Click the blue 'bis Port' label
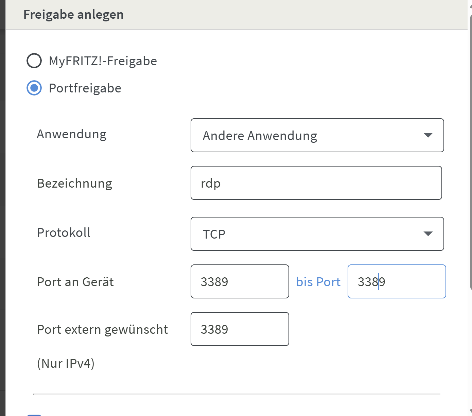This screenshot has width=472, height=416. [x=318, y=282]
